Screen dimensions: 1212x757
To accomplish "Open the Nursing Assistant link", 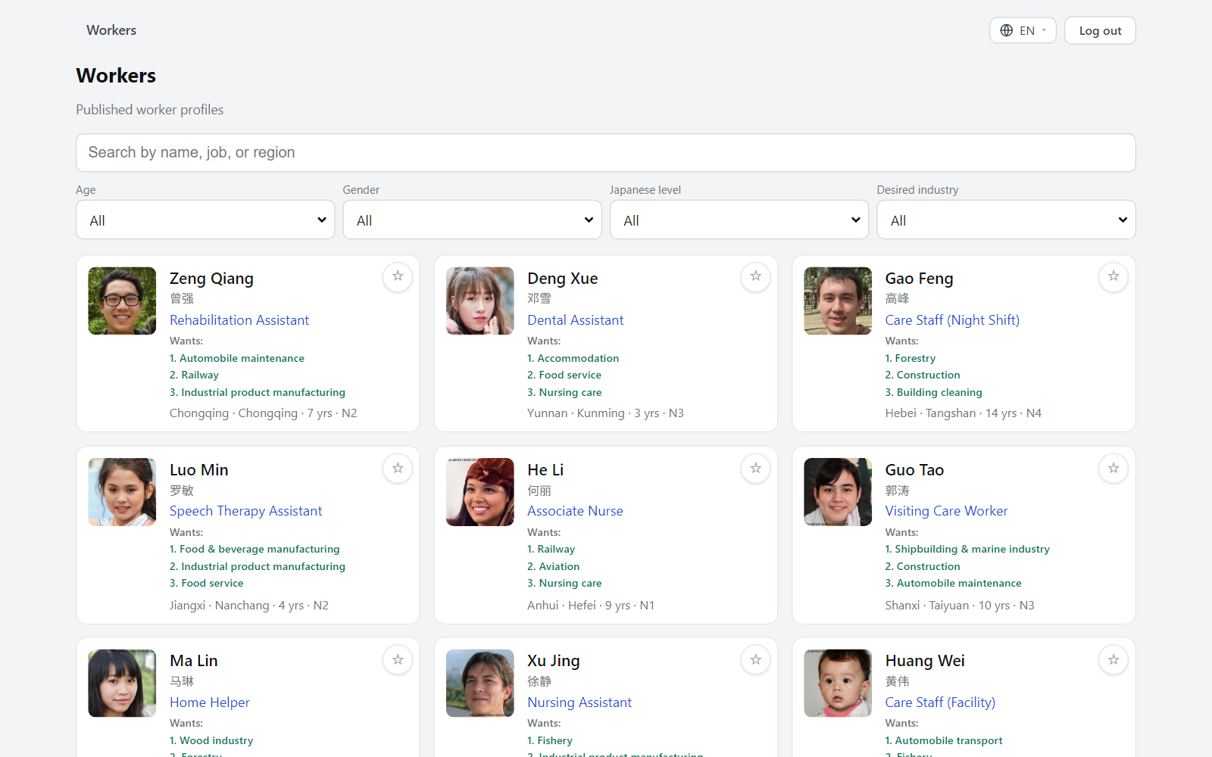I will tap(579, 702).
